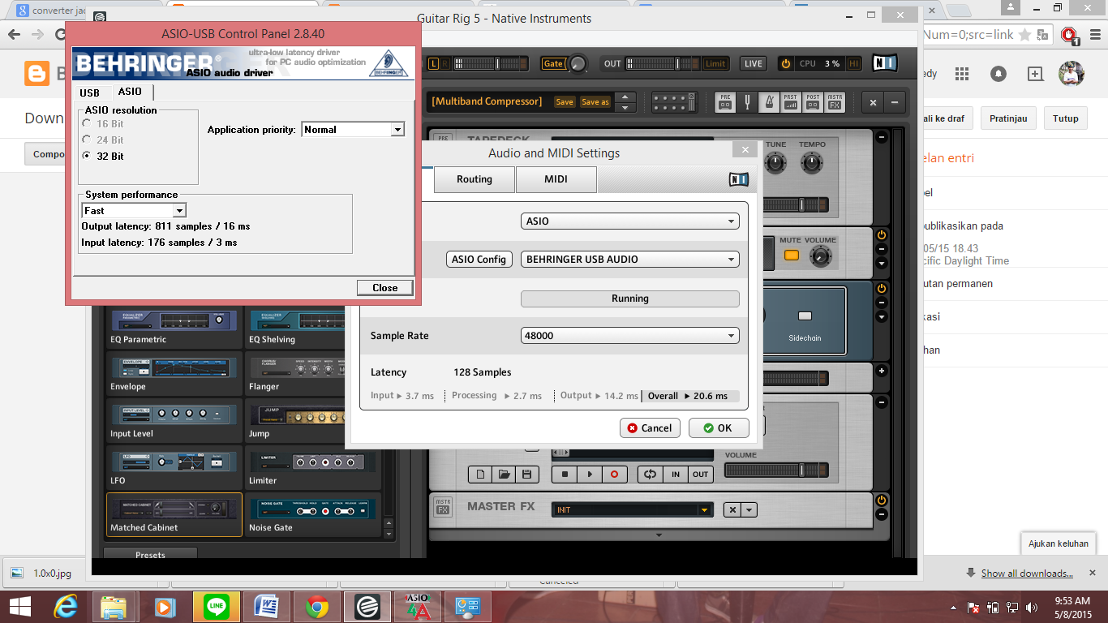The width and height of the screenshot is (1108, 623).
Task: Toggle the MUTE button on rack module
Action: pyautogui.click(x=791, y=256)
